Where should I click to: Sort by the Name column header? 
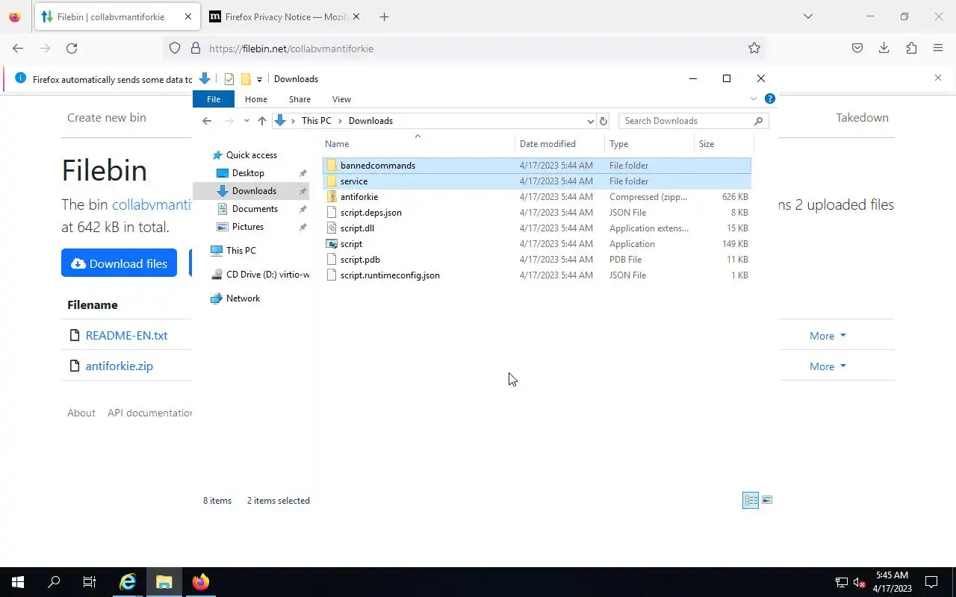pos(418,144)
